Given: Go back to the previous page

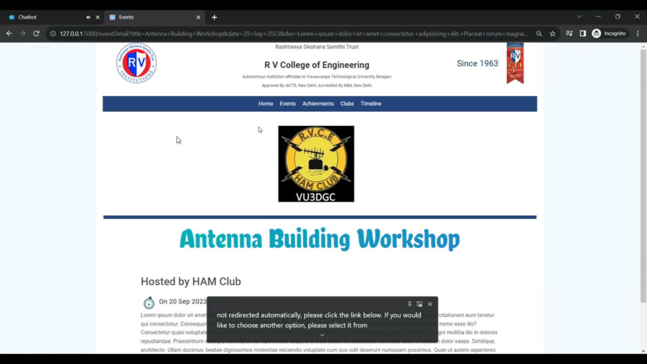Looking at the screenshot, I should pos(9,34).
